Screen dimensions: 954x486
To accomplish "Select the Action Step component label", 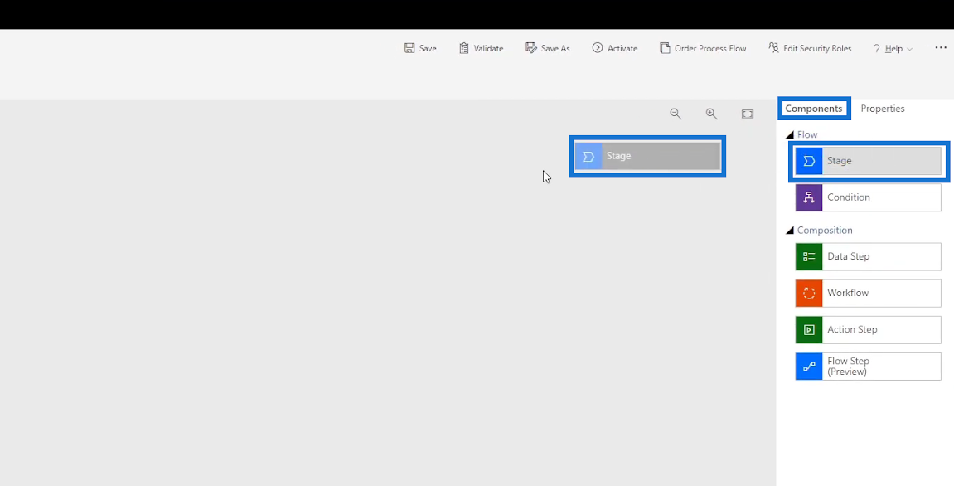I will tap(852, 329).
